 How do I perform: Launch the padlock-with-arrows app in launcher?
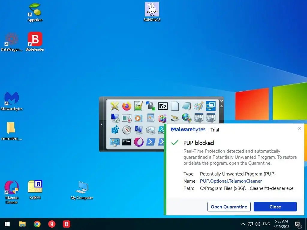[151, 106]
